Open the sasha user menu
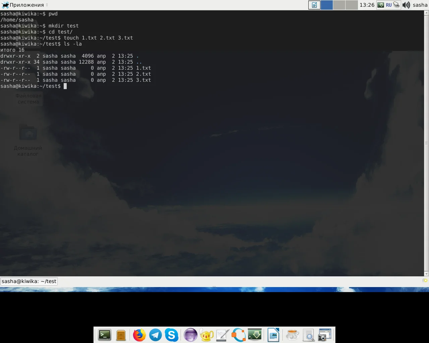The image size is (429, 343). click(420, 5)
